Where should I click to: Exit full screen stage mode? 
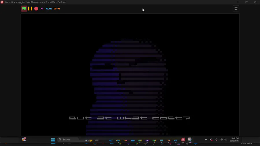(x=236, y=9)
